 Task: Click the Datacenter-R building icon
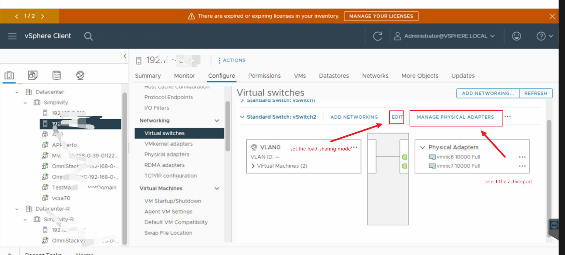[x=29, y=209]
